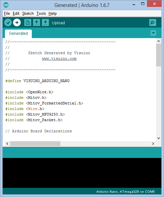Click the 'Arduino Nano, ATmega328 on COM5' status text

point(126,192)
